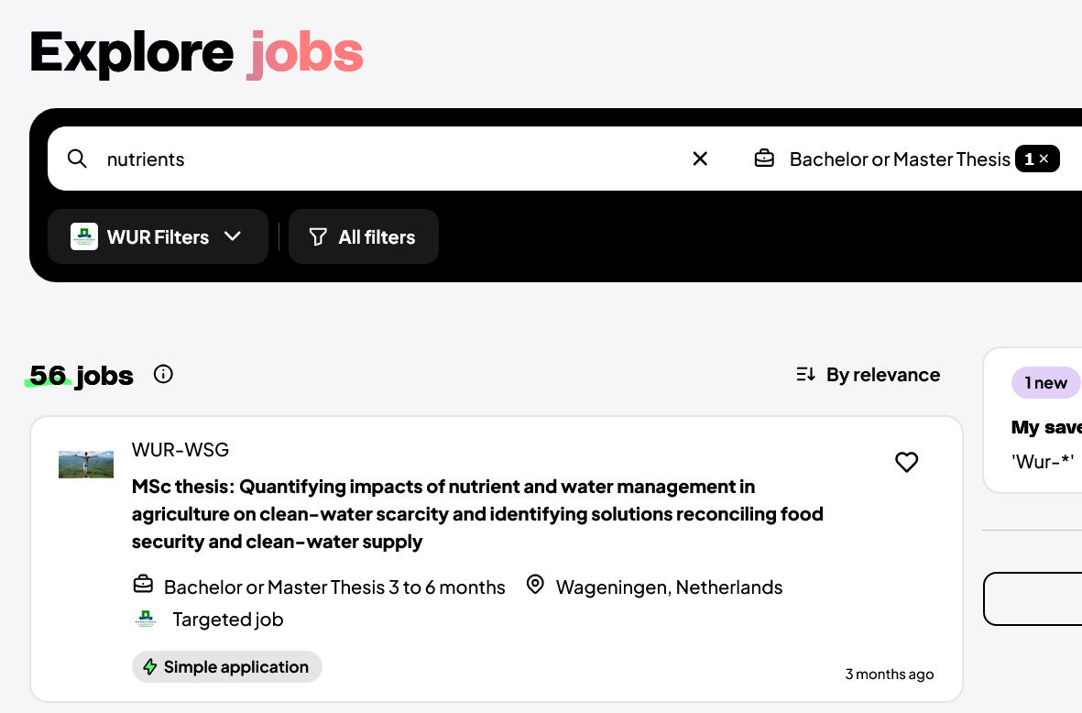The height and width of the screenshot is (713, 1082).
Task: Click the briefcase icon in search bar
Action: point(764,159)
